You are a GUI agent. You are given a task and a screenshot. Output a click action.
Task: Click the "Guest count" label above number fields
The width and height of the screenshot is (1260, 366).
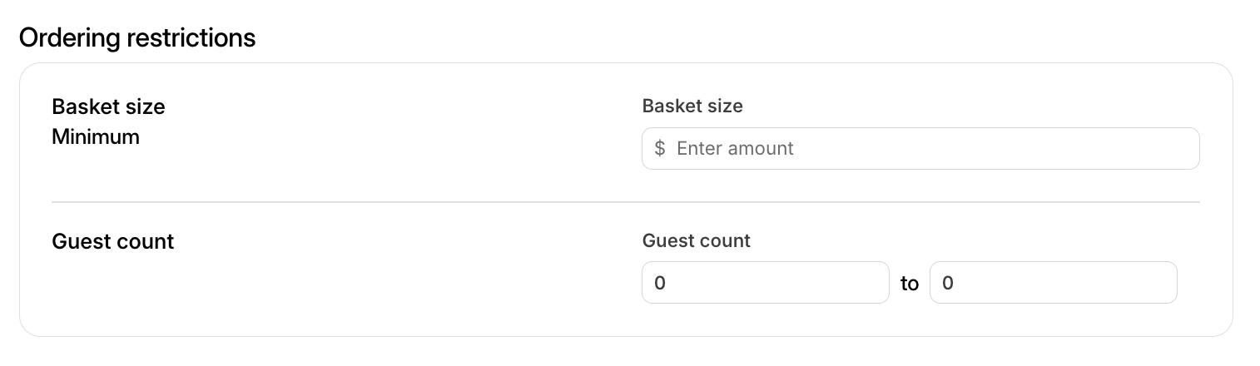pyautogui.click(x=697, y=240)
